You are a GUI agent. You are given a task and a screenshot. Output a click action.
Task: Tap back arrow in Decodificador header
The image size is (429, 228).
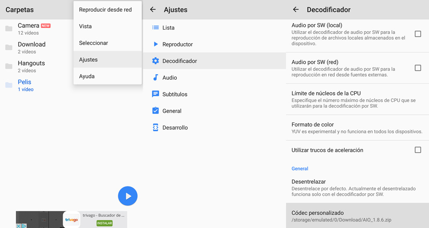pos(296,9)
